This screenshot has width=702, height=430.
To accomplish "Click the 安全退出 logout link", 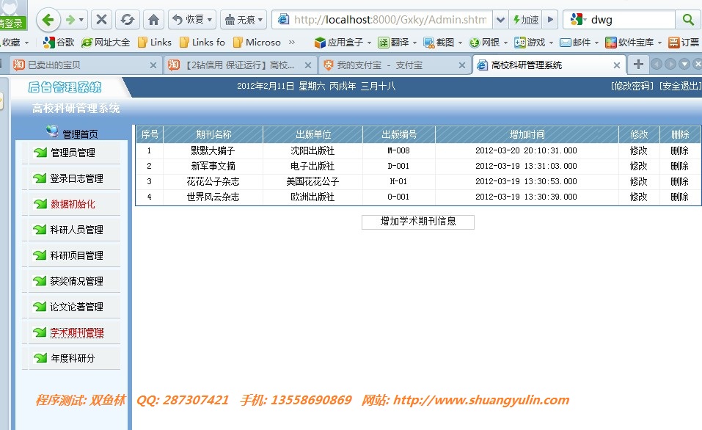I will coord(681,86).
